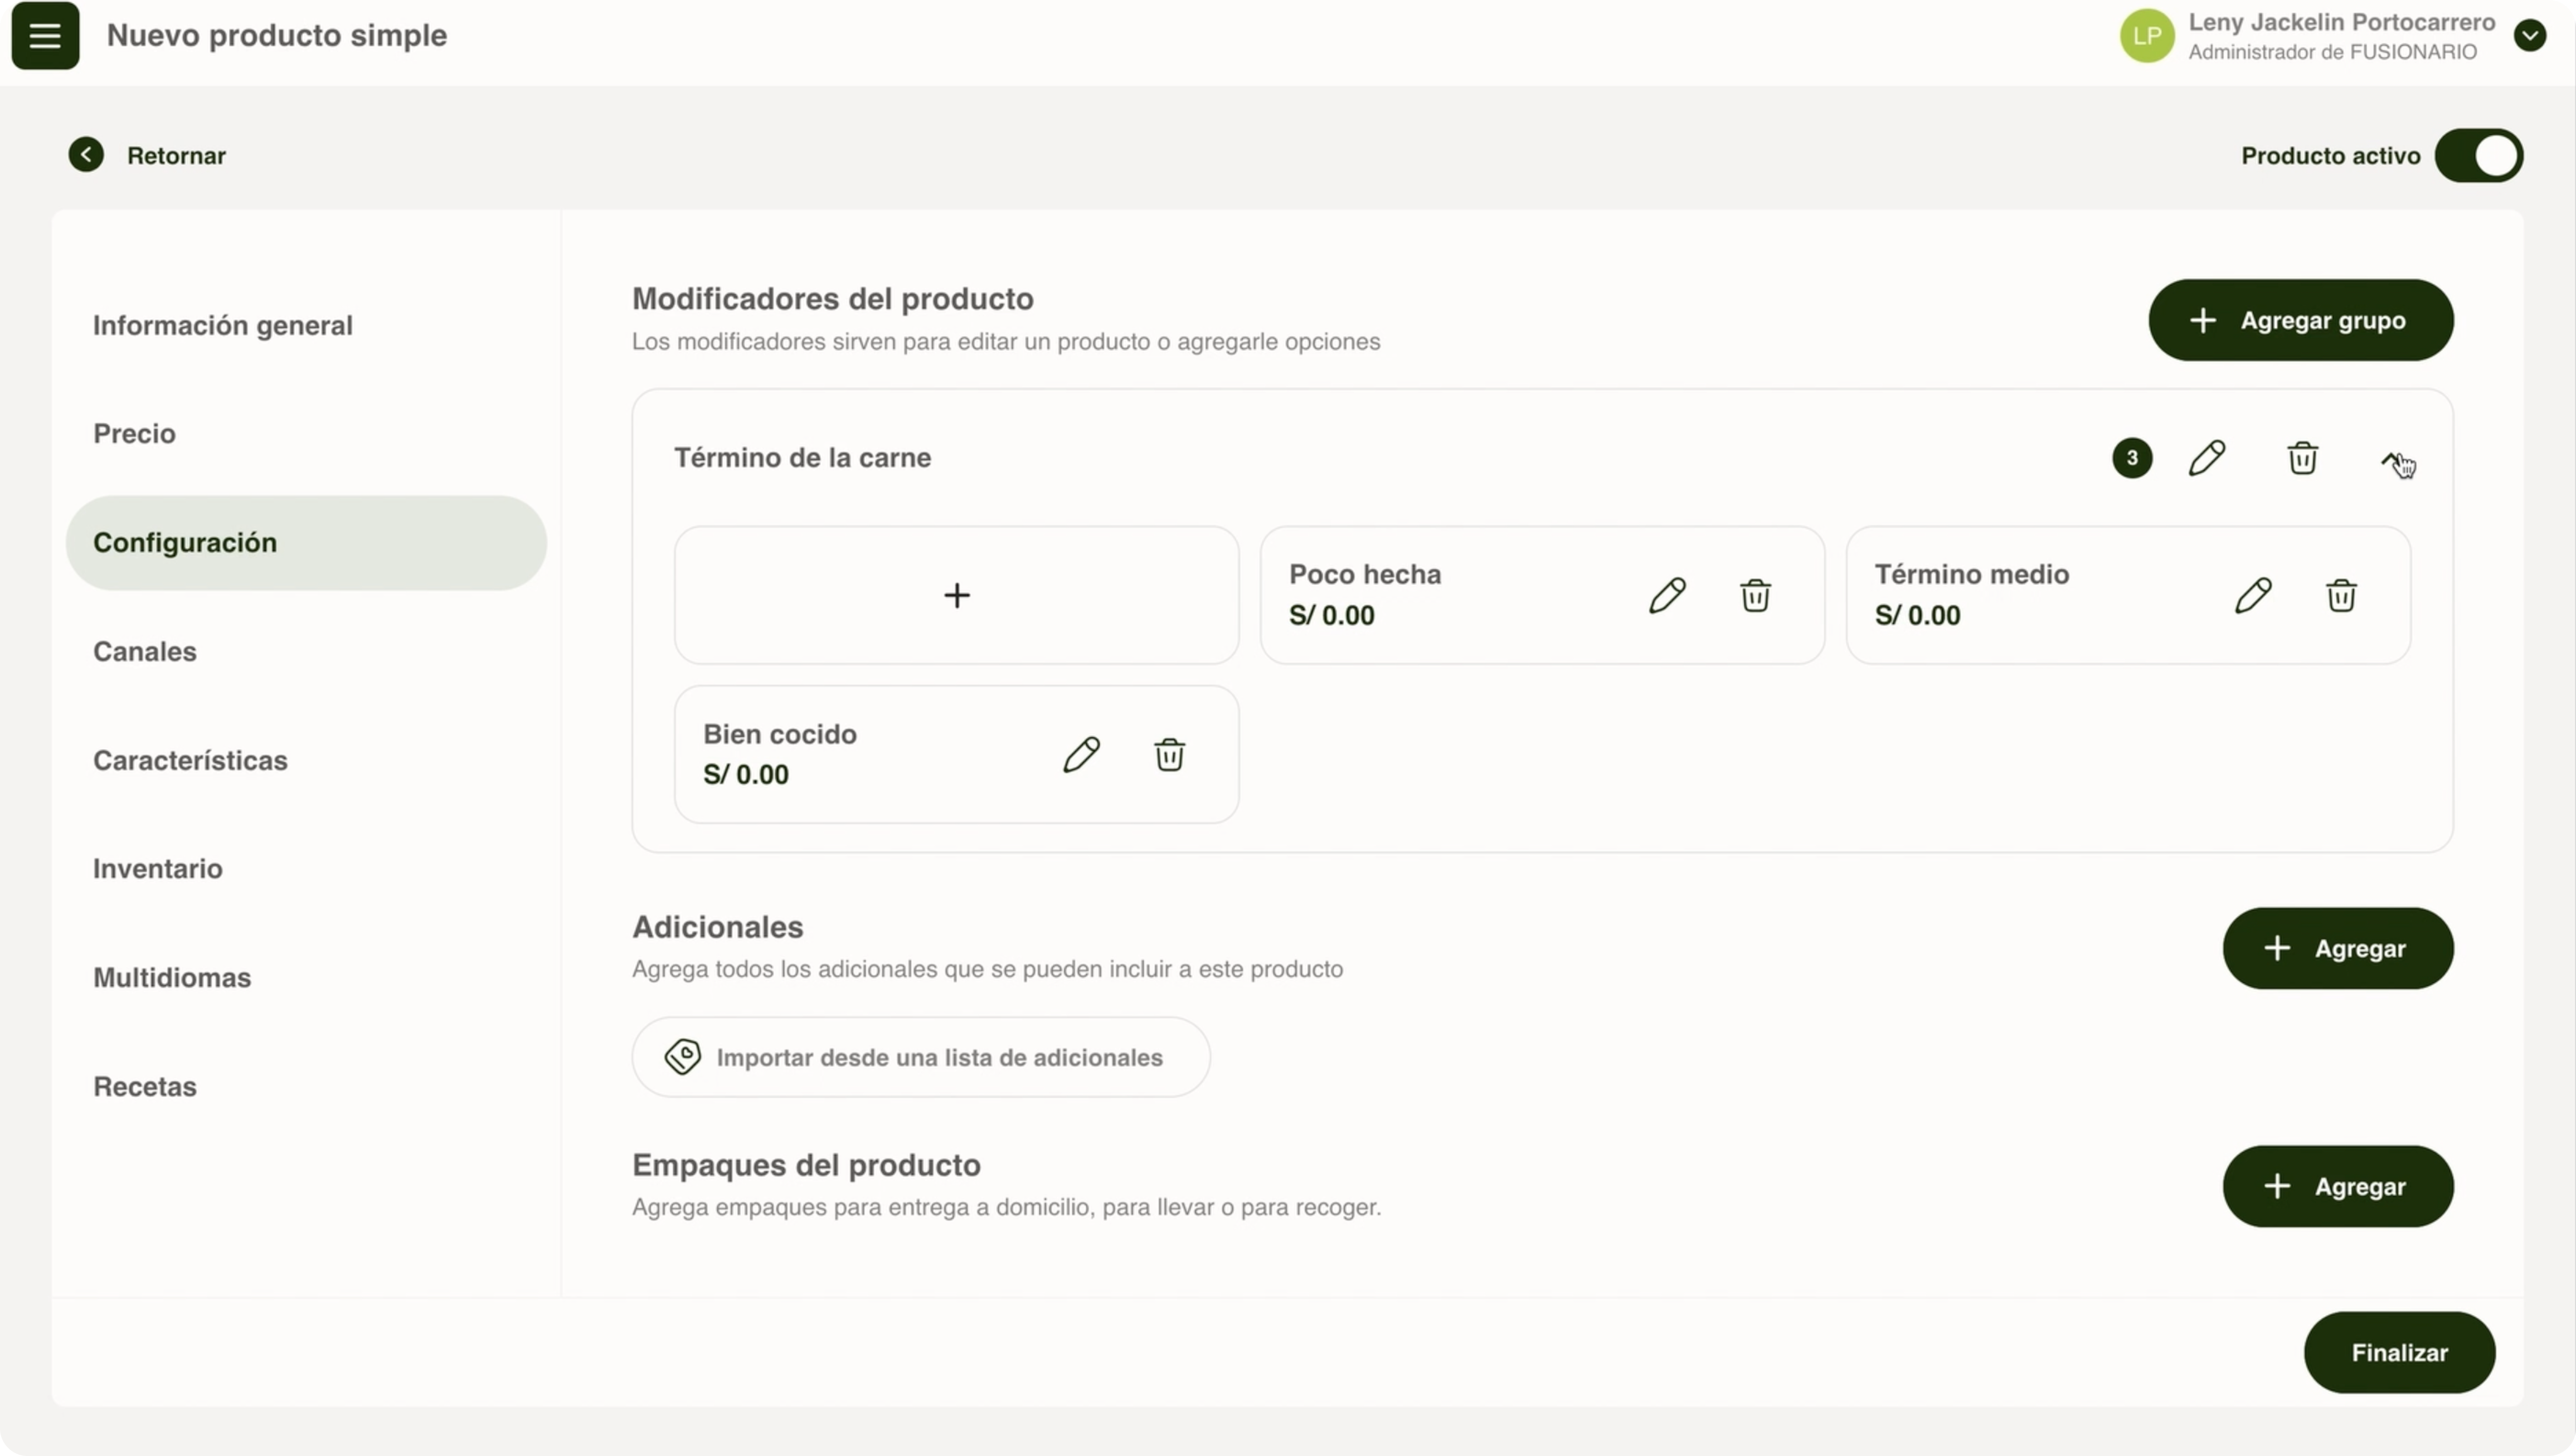Edit the Poco hecha modifier
2576x1456 pixels.
[x=1667, y=595]
